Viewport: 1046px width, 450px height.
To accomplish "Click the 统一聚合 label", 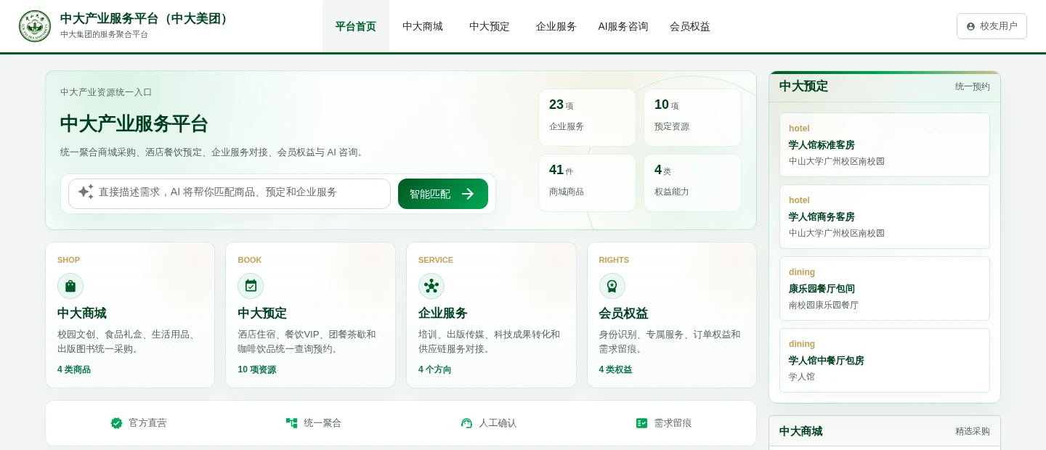I will coord(323,423).
